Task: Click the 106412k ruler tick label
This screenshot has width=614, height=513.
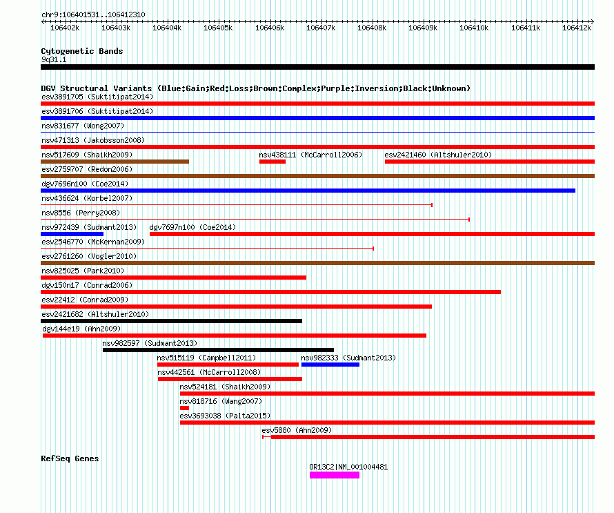Action: click(577, 28)
